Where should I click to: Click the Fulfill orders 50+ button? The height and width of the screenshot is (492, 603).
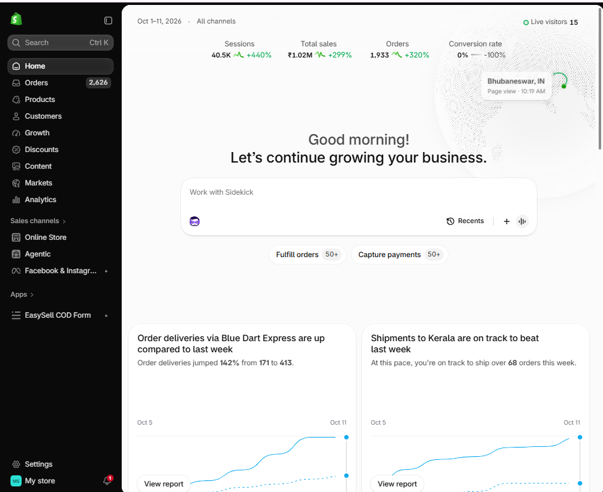pyautogui.click(x=308, y=255)
